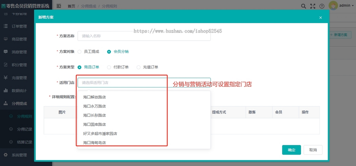Click the 分佣记录 submenu circle icon
Image resolution: width=356 pixels, height=166 pixels.
11,129
